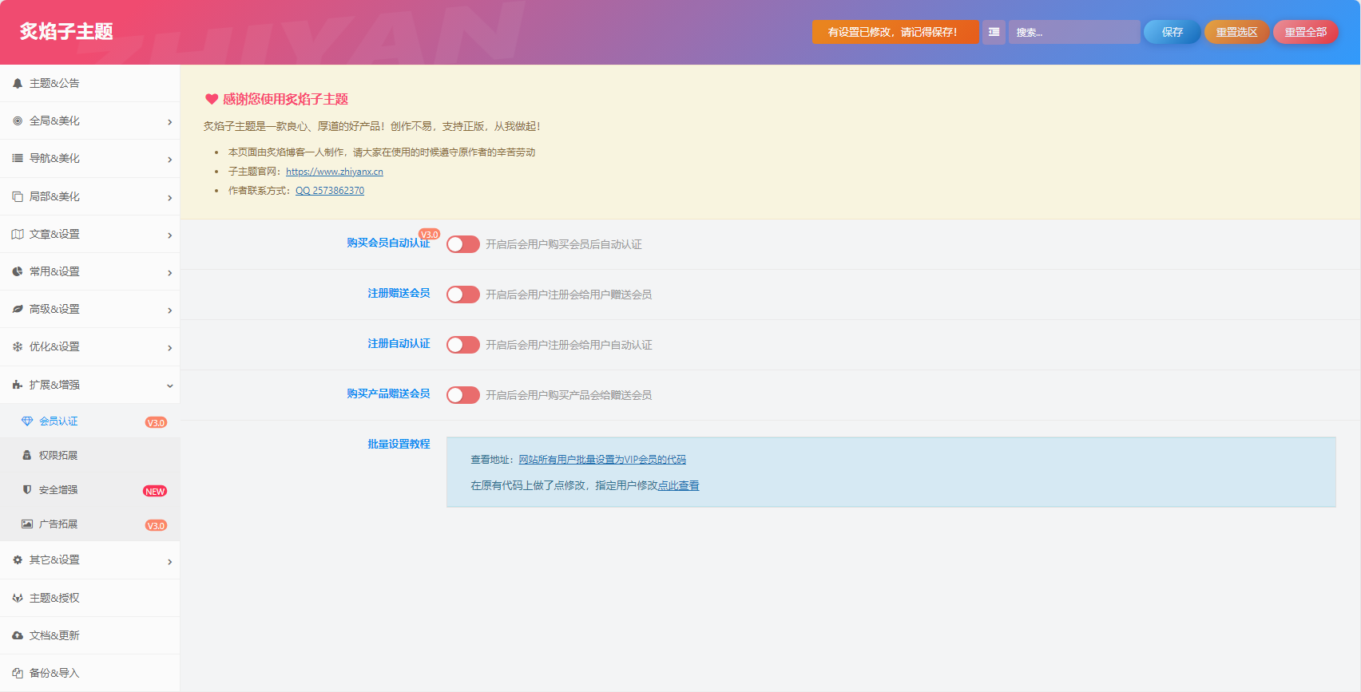Open the 点此查看 link

coord(679,485)
